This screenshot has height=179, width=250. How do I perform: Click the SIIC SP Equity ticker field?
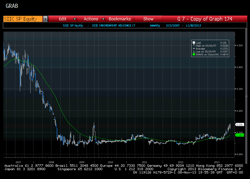(23, 19)
